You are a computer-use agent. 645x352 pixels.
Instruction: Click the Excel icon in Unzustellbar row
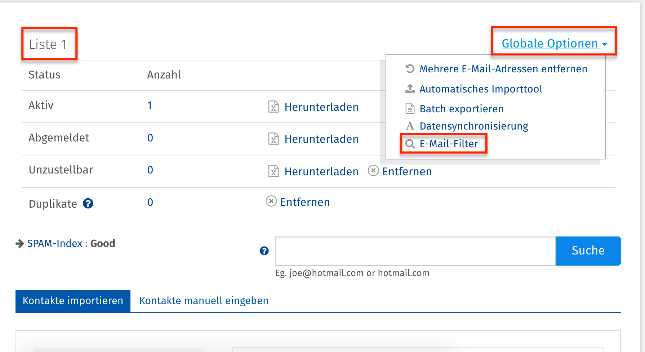coord(273,171)
